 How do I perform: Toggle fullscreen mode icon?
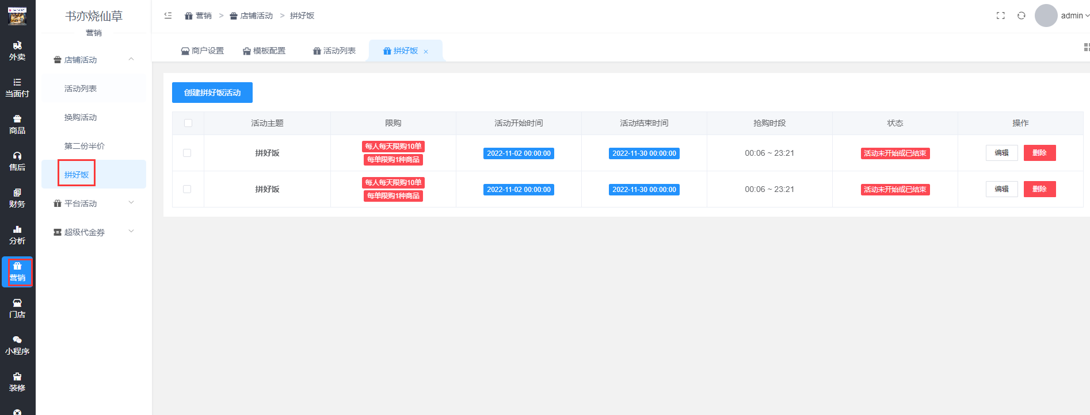1001,16
